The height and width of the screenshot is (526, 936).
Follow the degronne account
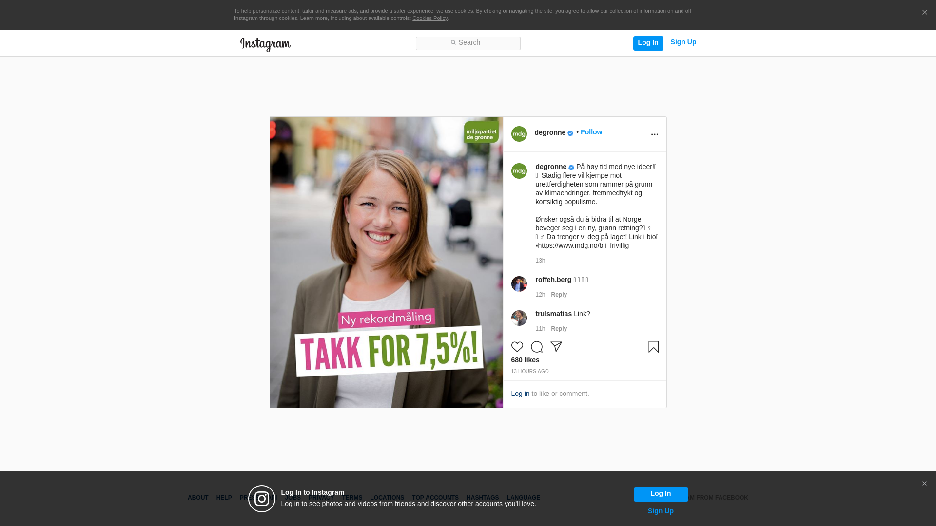[591, 132]
